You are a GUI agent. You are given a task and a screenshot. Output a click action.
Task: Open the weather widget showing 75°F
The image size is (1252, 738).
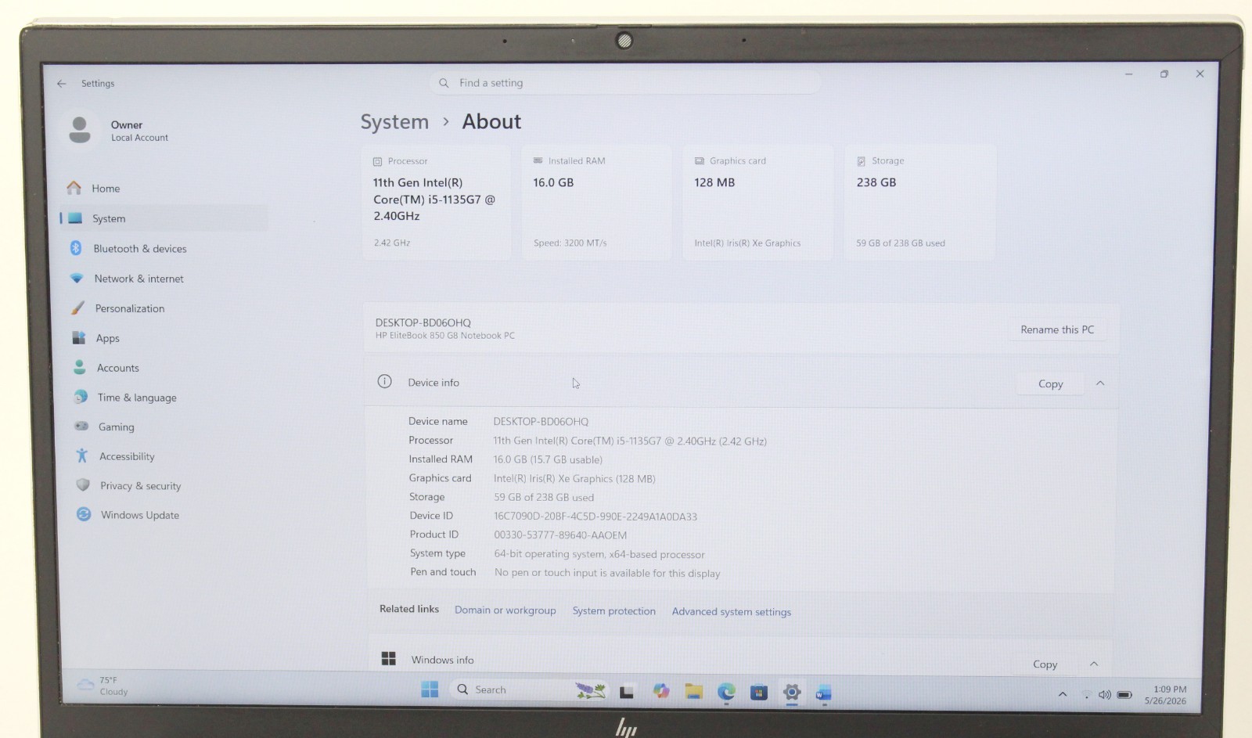103,686
